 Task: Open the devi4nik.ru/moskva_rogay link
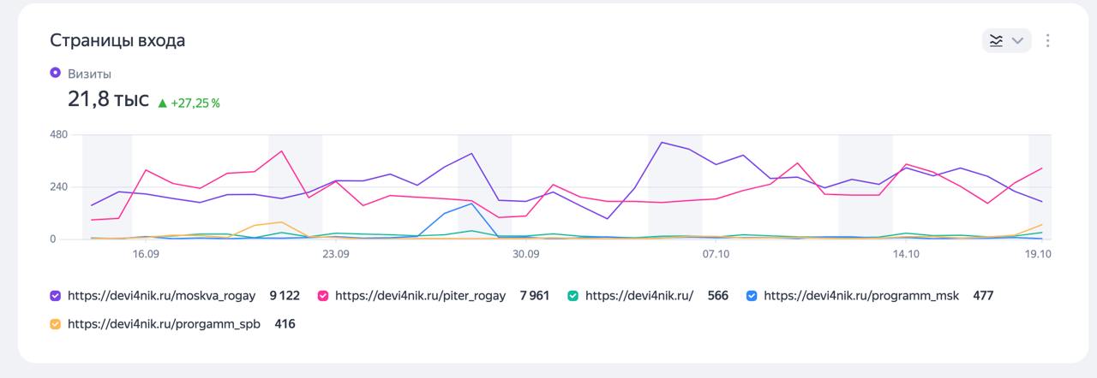tap(161, 296)
